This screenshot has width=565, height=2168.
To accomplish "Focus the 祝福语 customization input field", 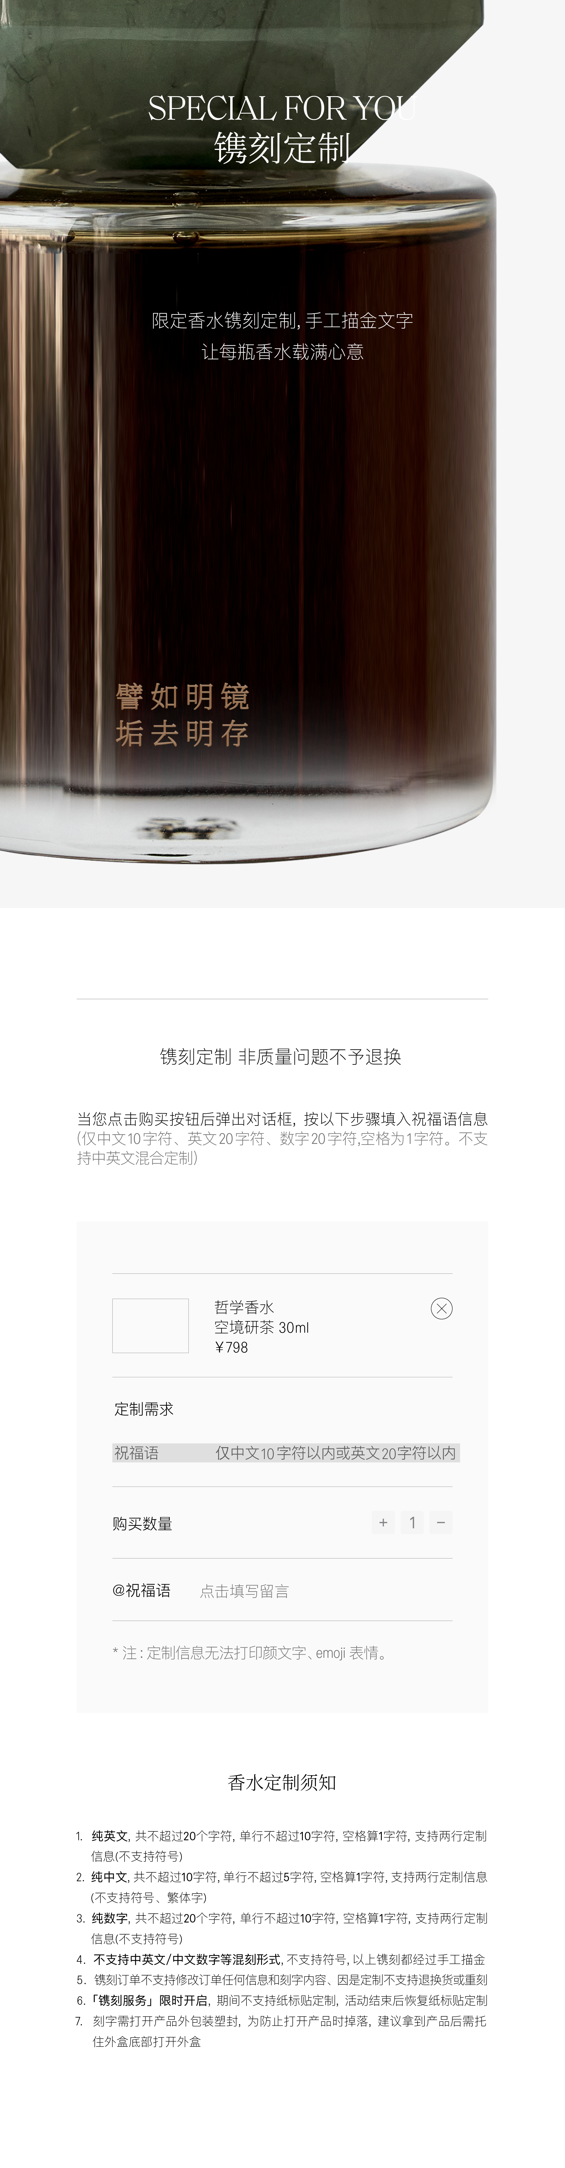I will click(286, 1453).
